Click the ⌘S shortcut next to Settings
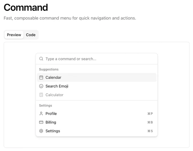 [150, 131]
